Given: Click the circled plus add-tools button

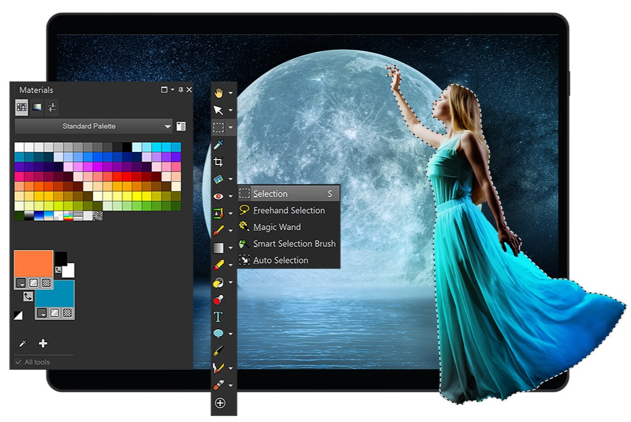Looking at the screenshot, I should 220,402.
